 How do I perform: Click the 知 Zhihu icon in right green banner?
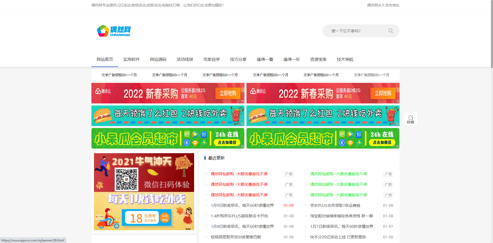pyautogui.click(x=359, y=134)
